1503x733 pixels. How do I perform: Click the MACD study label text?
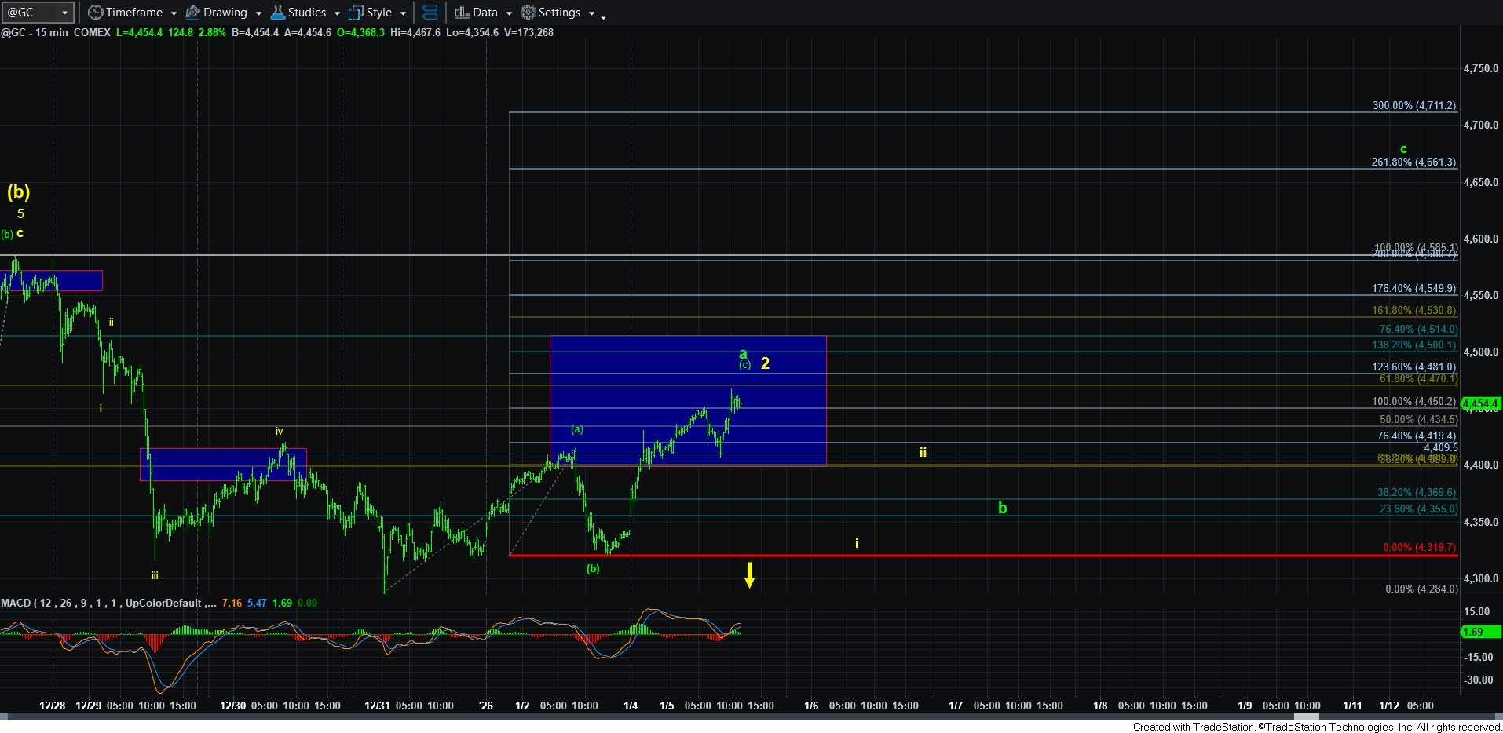coord(16,603)
